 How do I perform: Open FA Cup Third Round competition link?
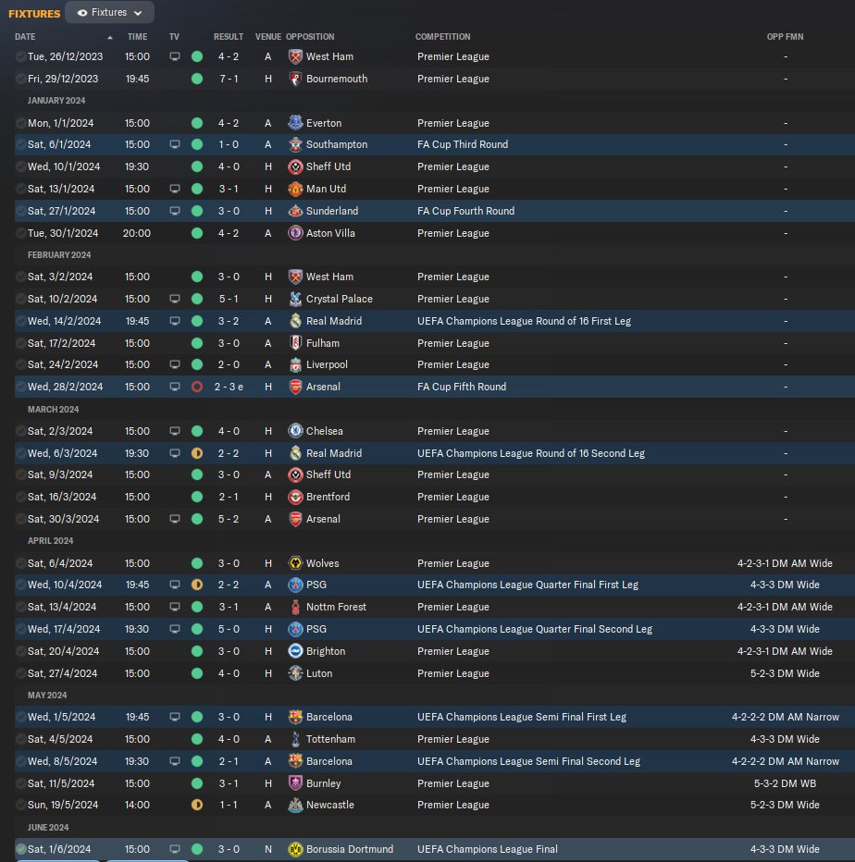[463, 144]
